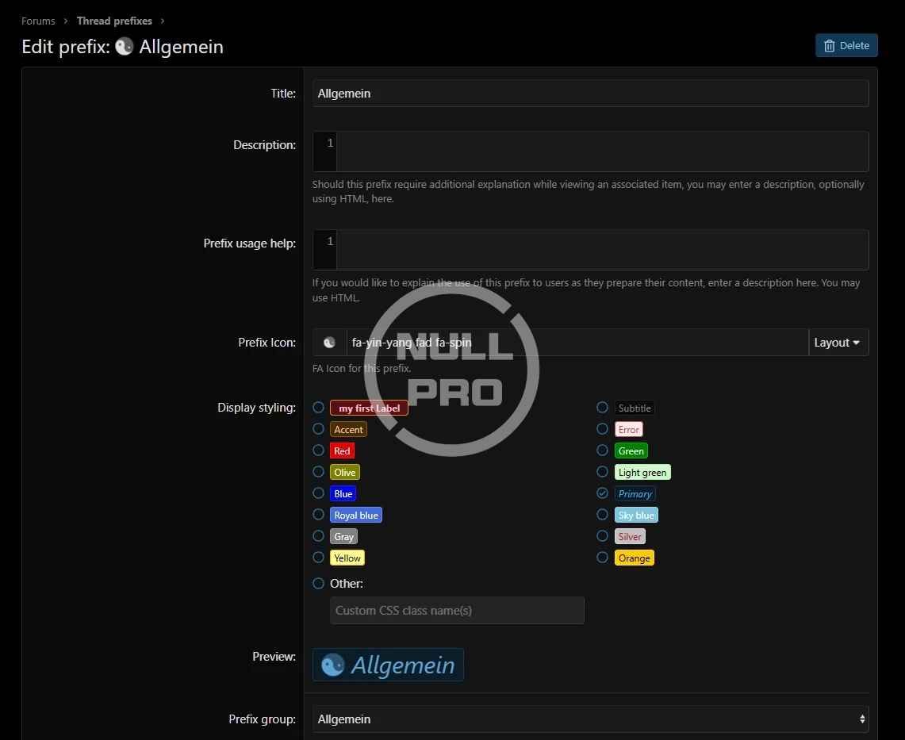Select the Red display styling radio
905x740 pixels.
pos(319,451)
